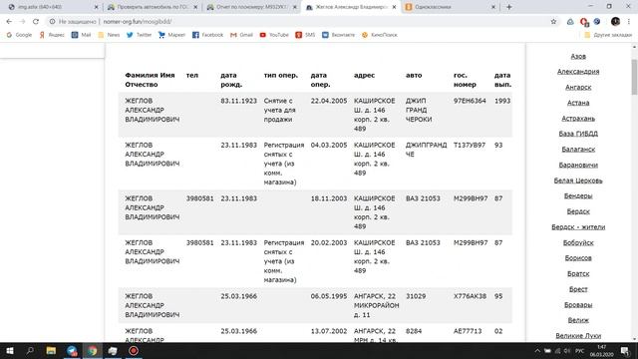
Task: Bookmark this page with star icon
Action: pyautogui.click(x=553, y=22)
